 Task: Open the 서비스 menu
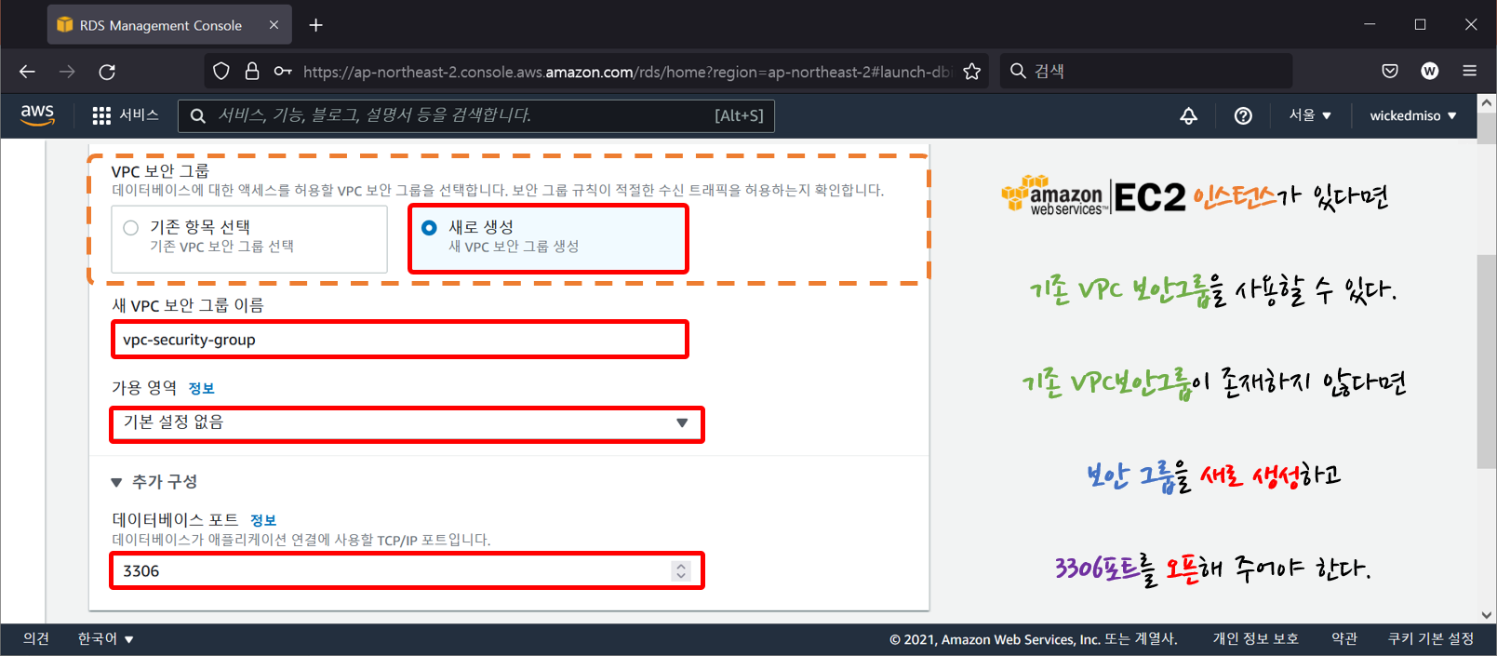139,115
